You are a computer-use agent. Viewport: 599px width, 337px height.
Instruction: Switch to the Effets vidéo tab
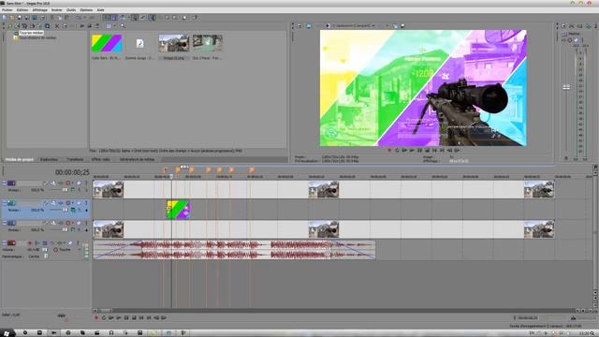pos(101,159)
